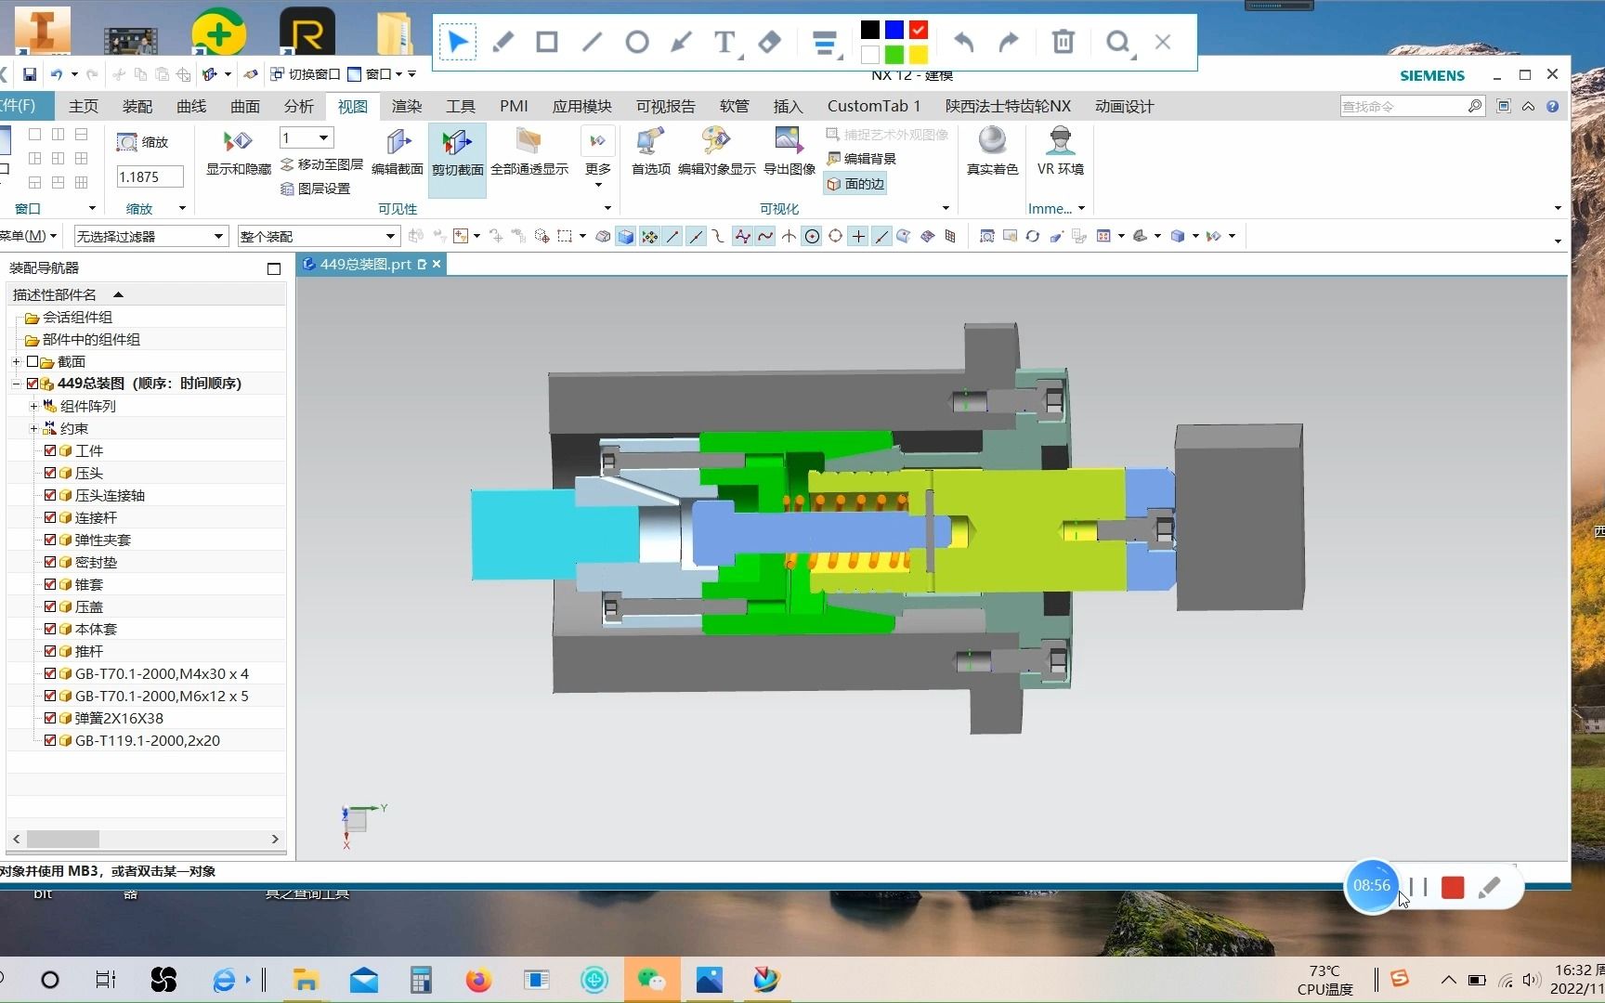This screenshot has height=1003, width=1605.
Task: Open VR Environment tool
Action: pyautogui.click(x=1060, y=152)
